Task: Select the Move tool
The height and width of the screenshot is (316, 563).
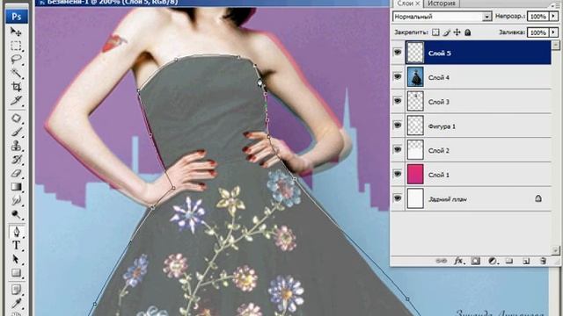Action: click(16, 32)
